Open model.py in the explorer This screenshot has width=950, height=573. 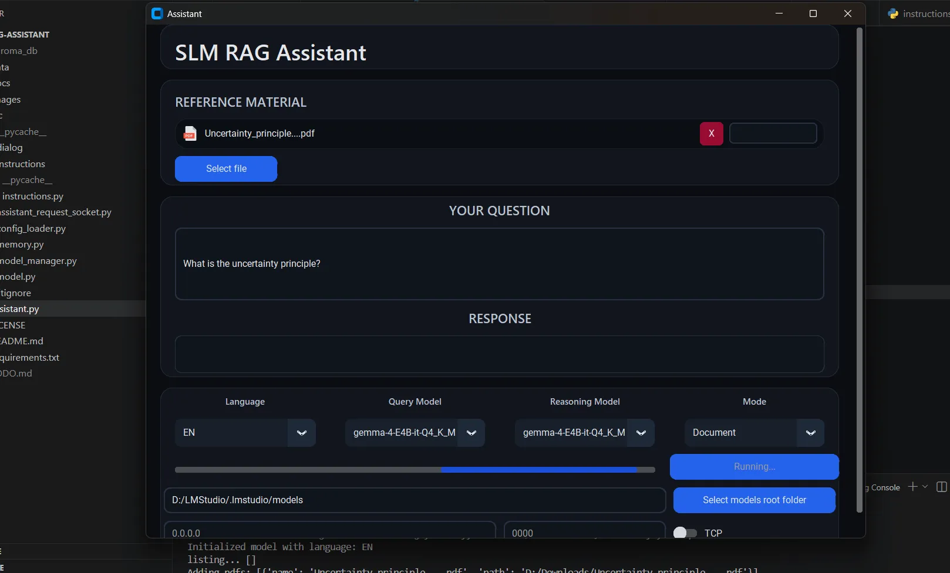pos(18,277)
